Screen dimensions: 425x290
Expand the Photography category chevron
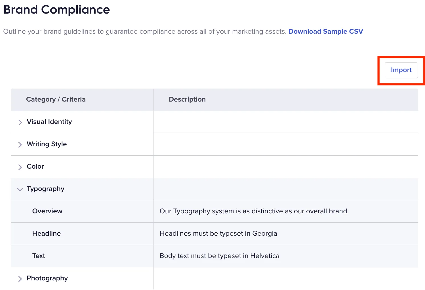[x=20, y=279]
